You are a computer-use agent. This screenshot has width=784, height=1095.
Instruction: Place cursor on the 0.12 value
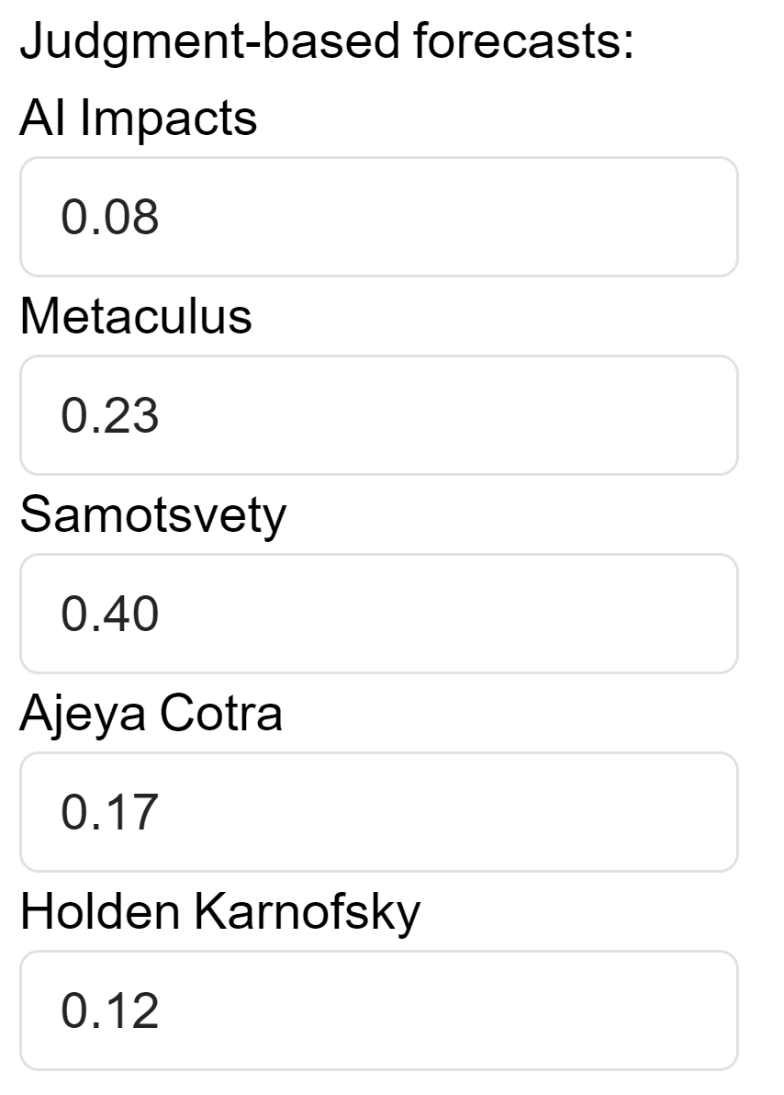(x=109, y=1011)
